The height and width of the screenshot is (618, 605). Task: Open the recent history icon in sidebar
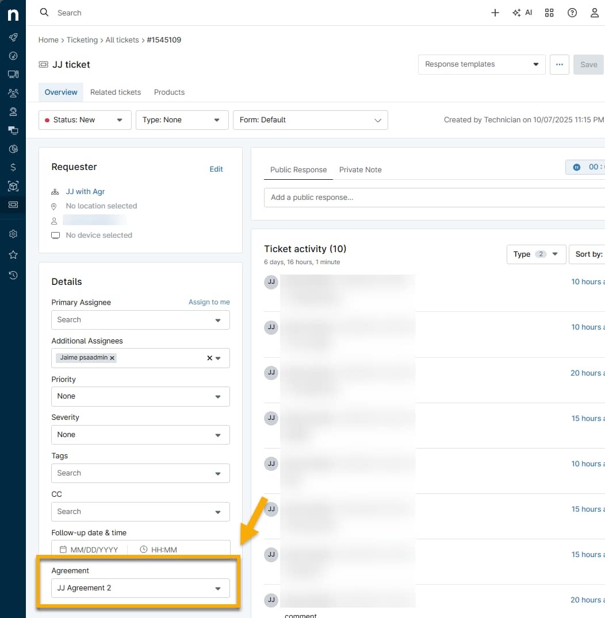point(13,275)
